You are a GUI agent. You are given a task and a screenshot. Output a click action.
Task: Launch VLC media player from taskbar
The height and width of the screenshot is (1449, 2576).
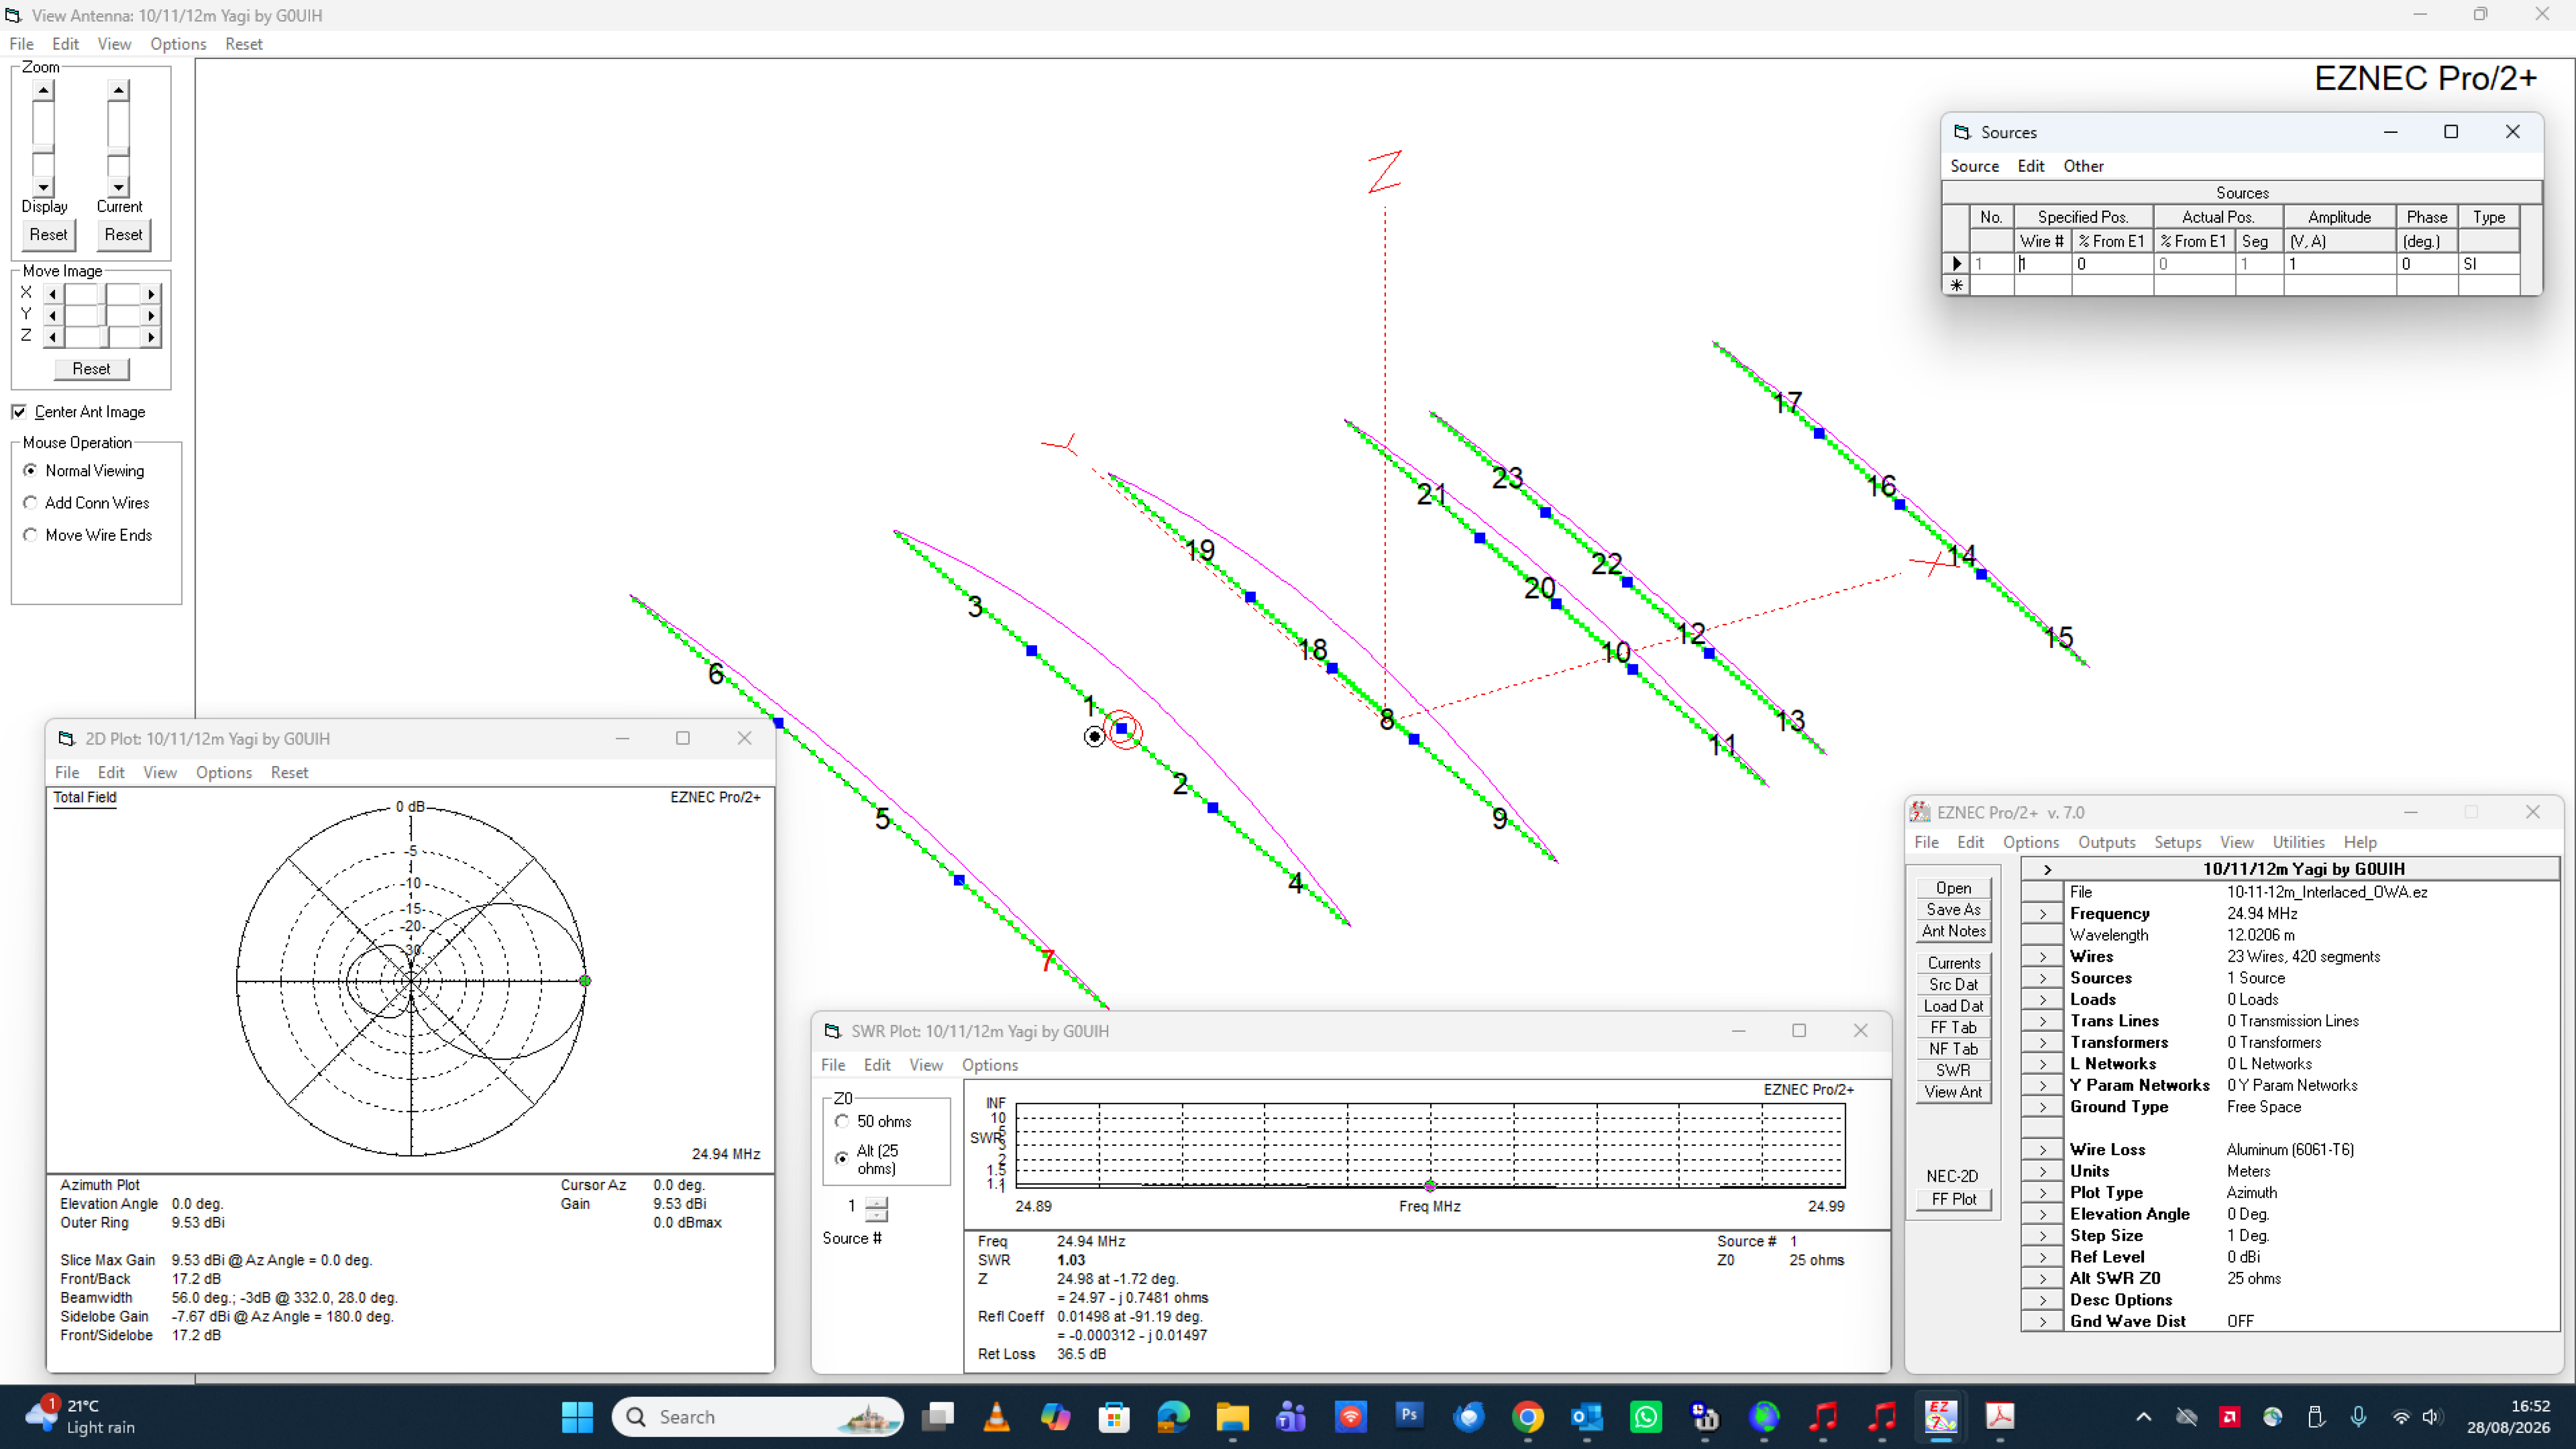(x=996, y=1416)
